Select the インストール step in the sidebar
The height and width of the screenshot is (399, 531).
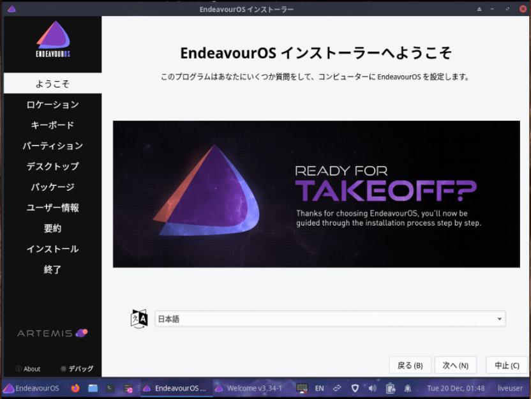pyautogui.click(x=52, y=249)
